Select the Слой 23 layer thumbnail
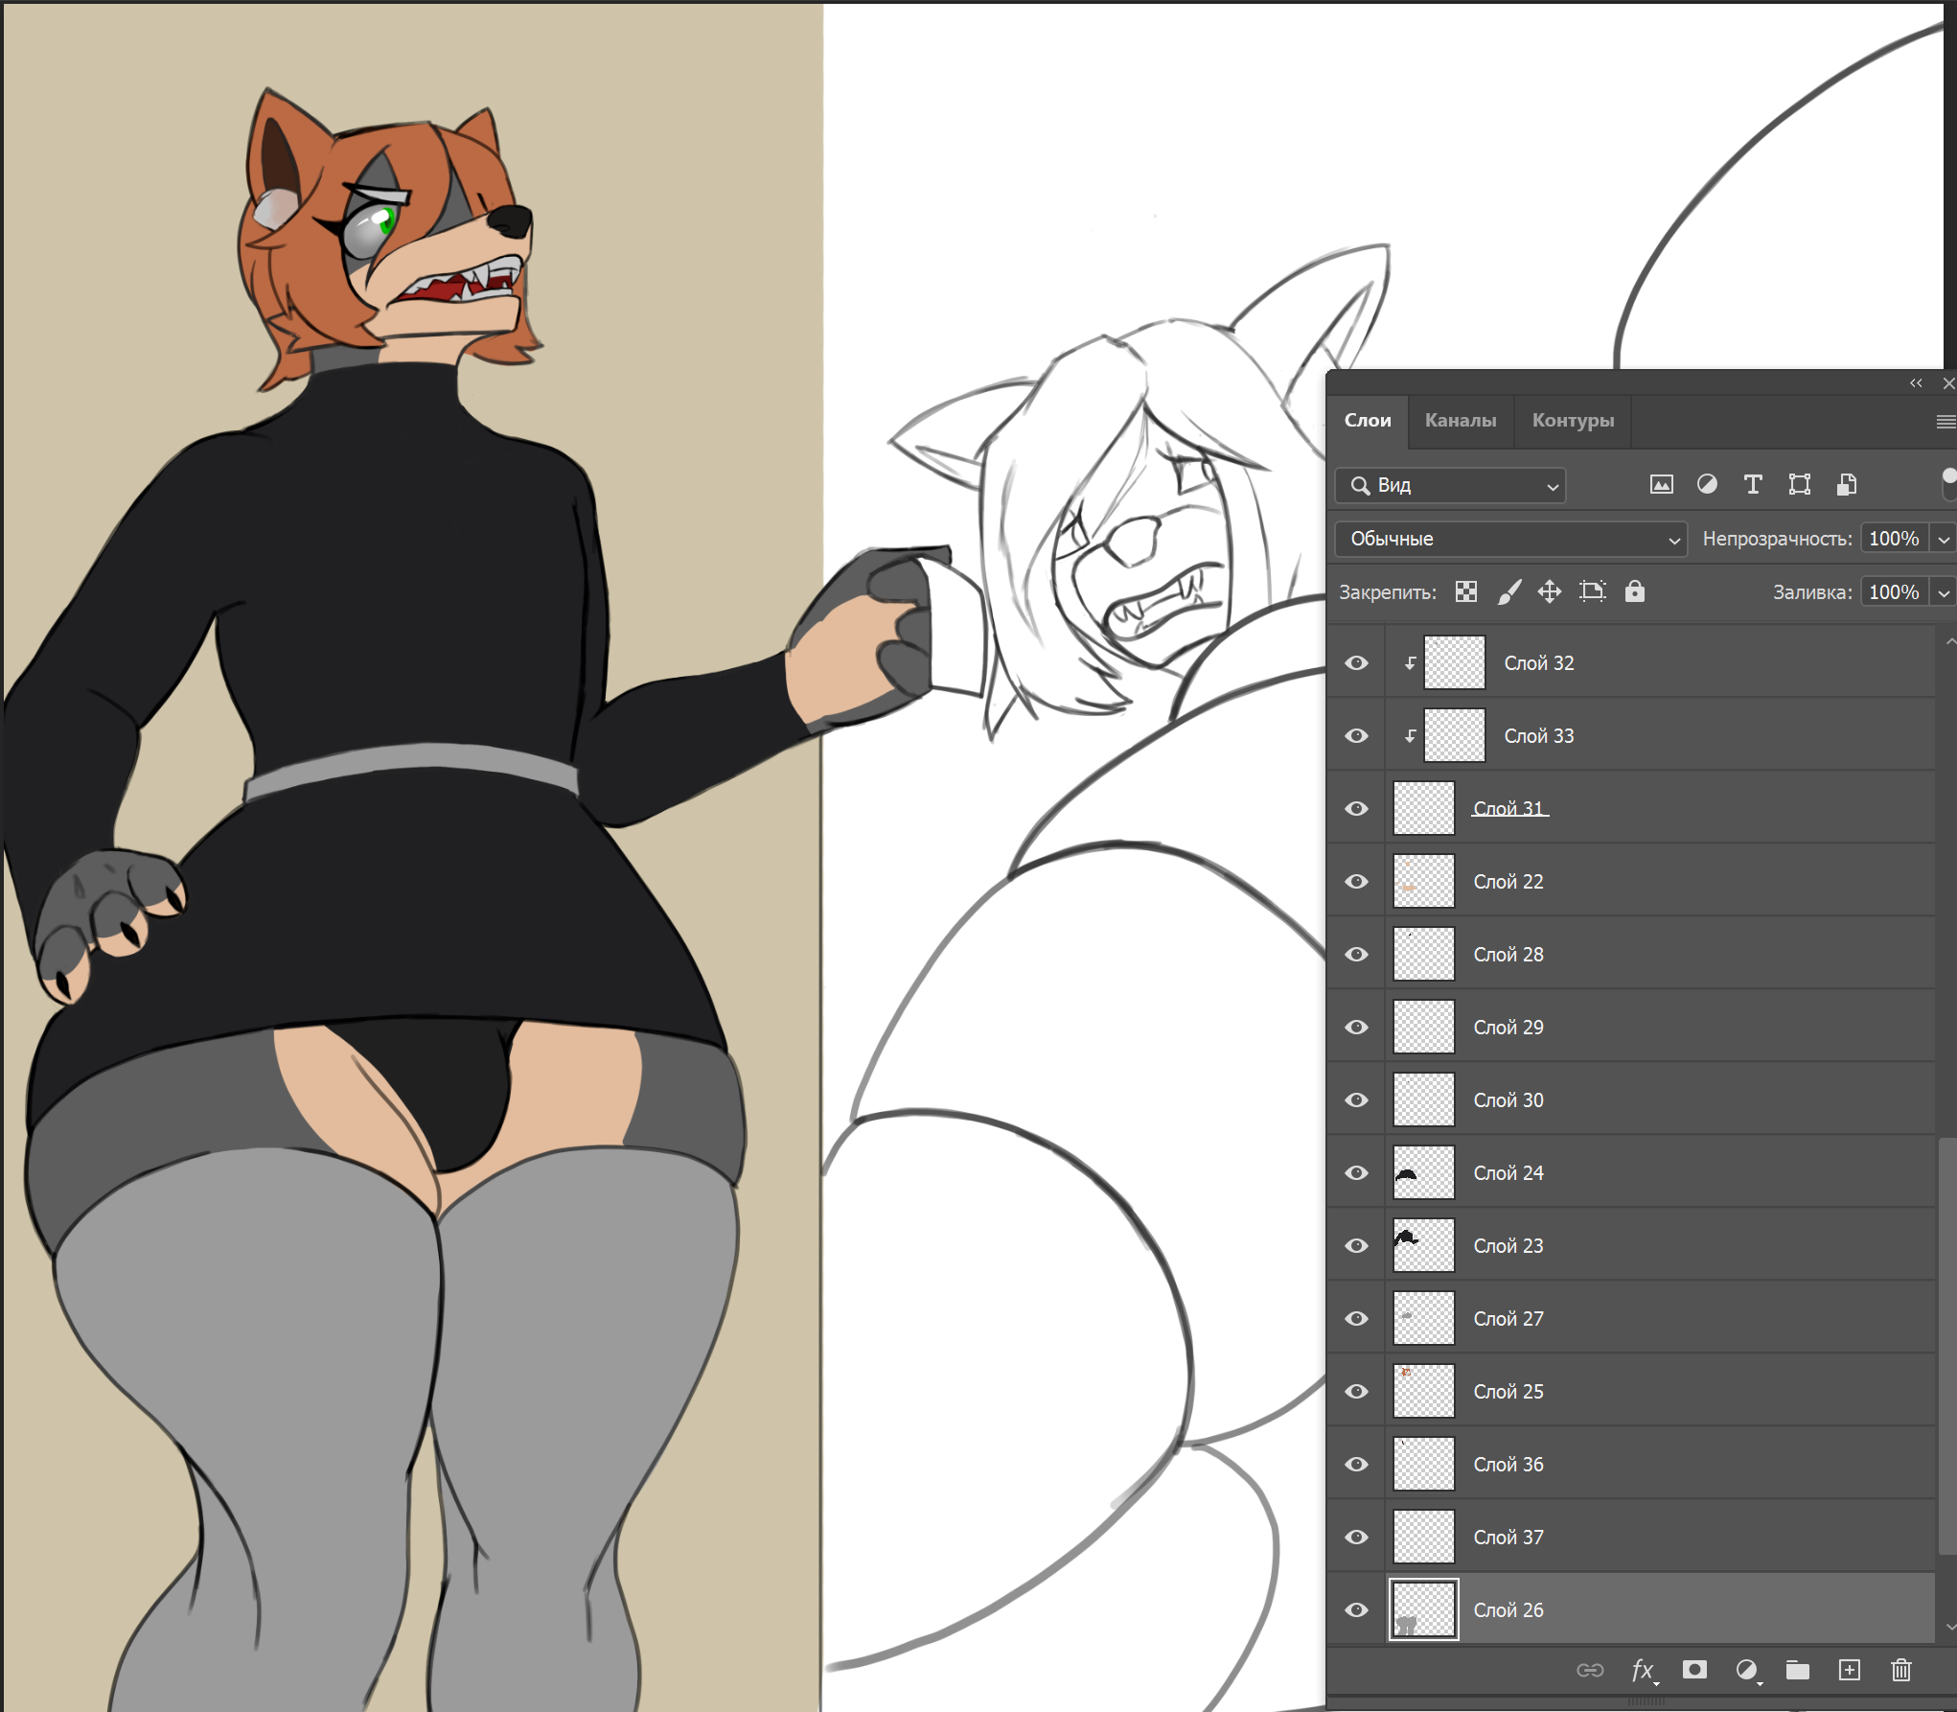 [1423, 1246]
